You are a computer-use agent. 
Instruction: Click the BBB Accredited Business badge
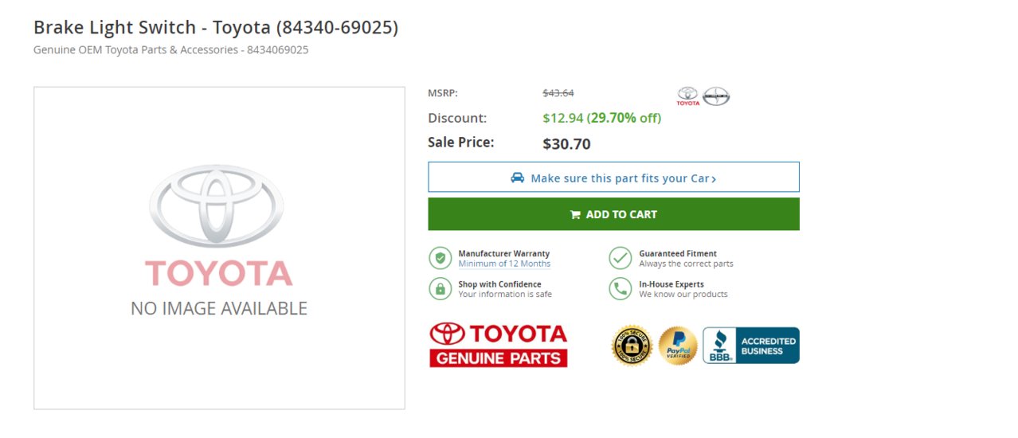(751, 346)
